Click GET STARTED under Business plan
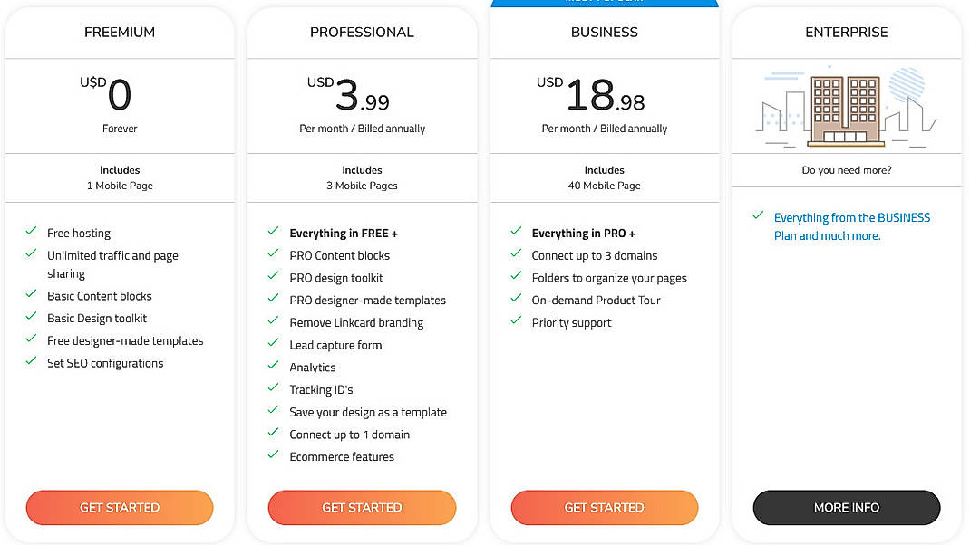This screenshot has width=970, height=545. point(605,507)
